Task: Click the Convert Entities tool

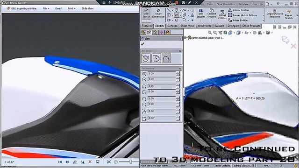Action: click(x=212, y=14)
